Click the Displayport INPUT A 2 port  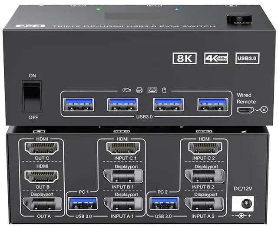pyautogui.click(x=205, y=204)
